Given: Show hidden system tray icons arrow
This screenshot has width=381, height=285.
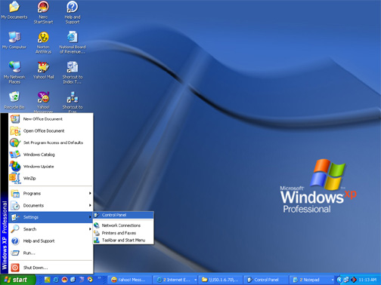Looking at the screenshot, I should pyautogui.click(x=339, y=280).
